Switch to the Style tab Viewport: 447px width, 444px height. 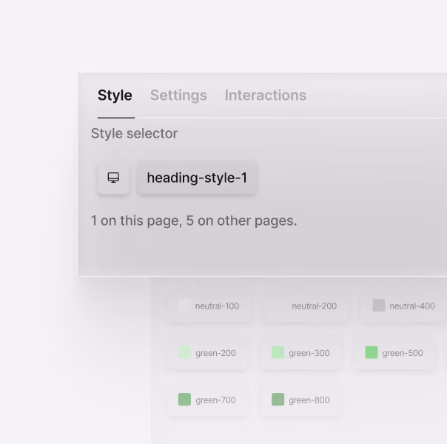pos(115,95)
